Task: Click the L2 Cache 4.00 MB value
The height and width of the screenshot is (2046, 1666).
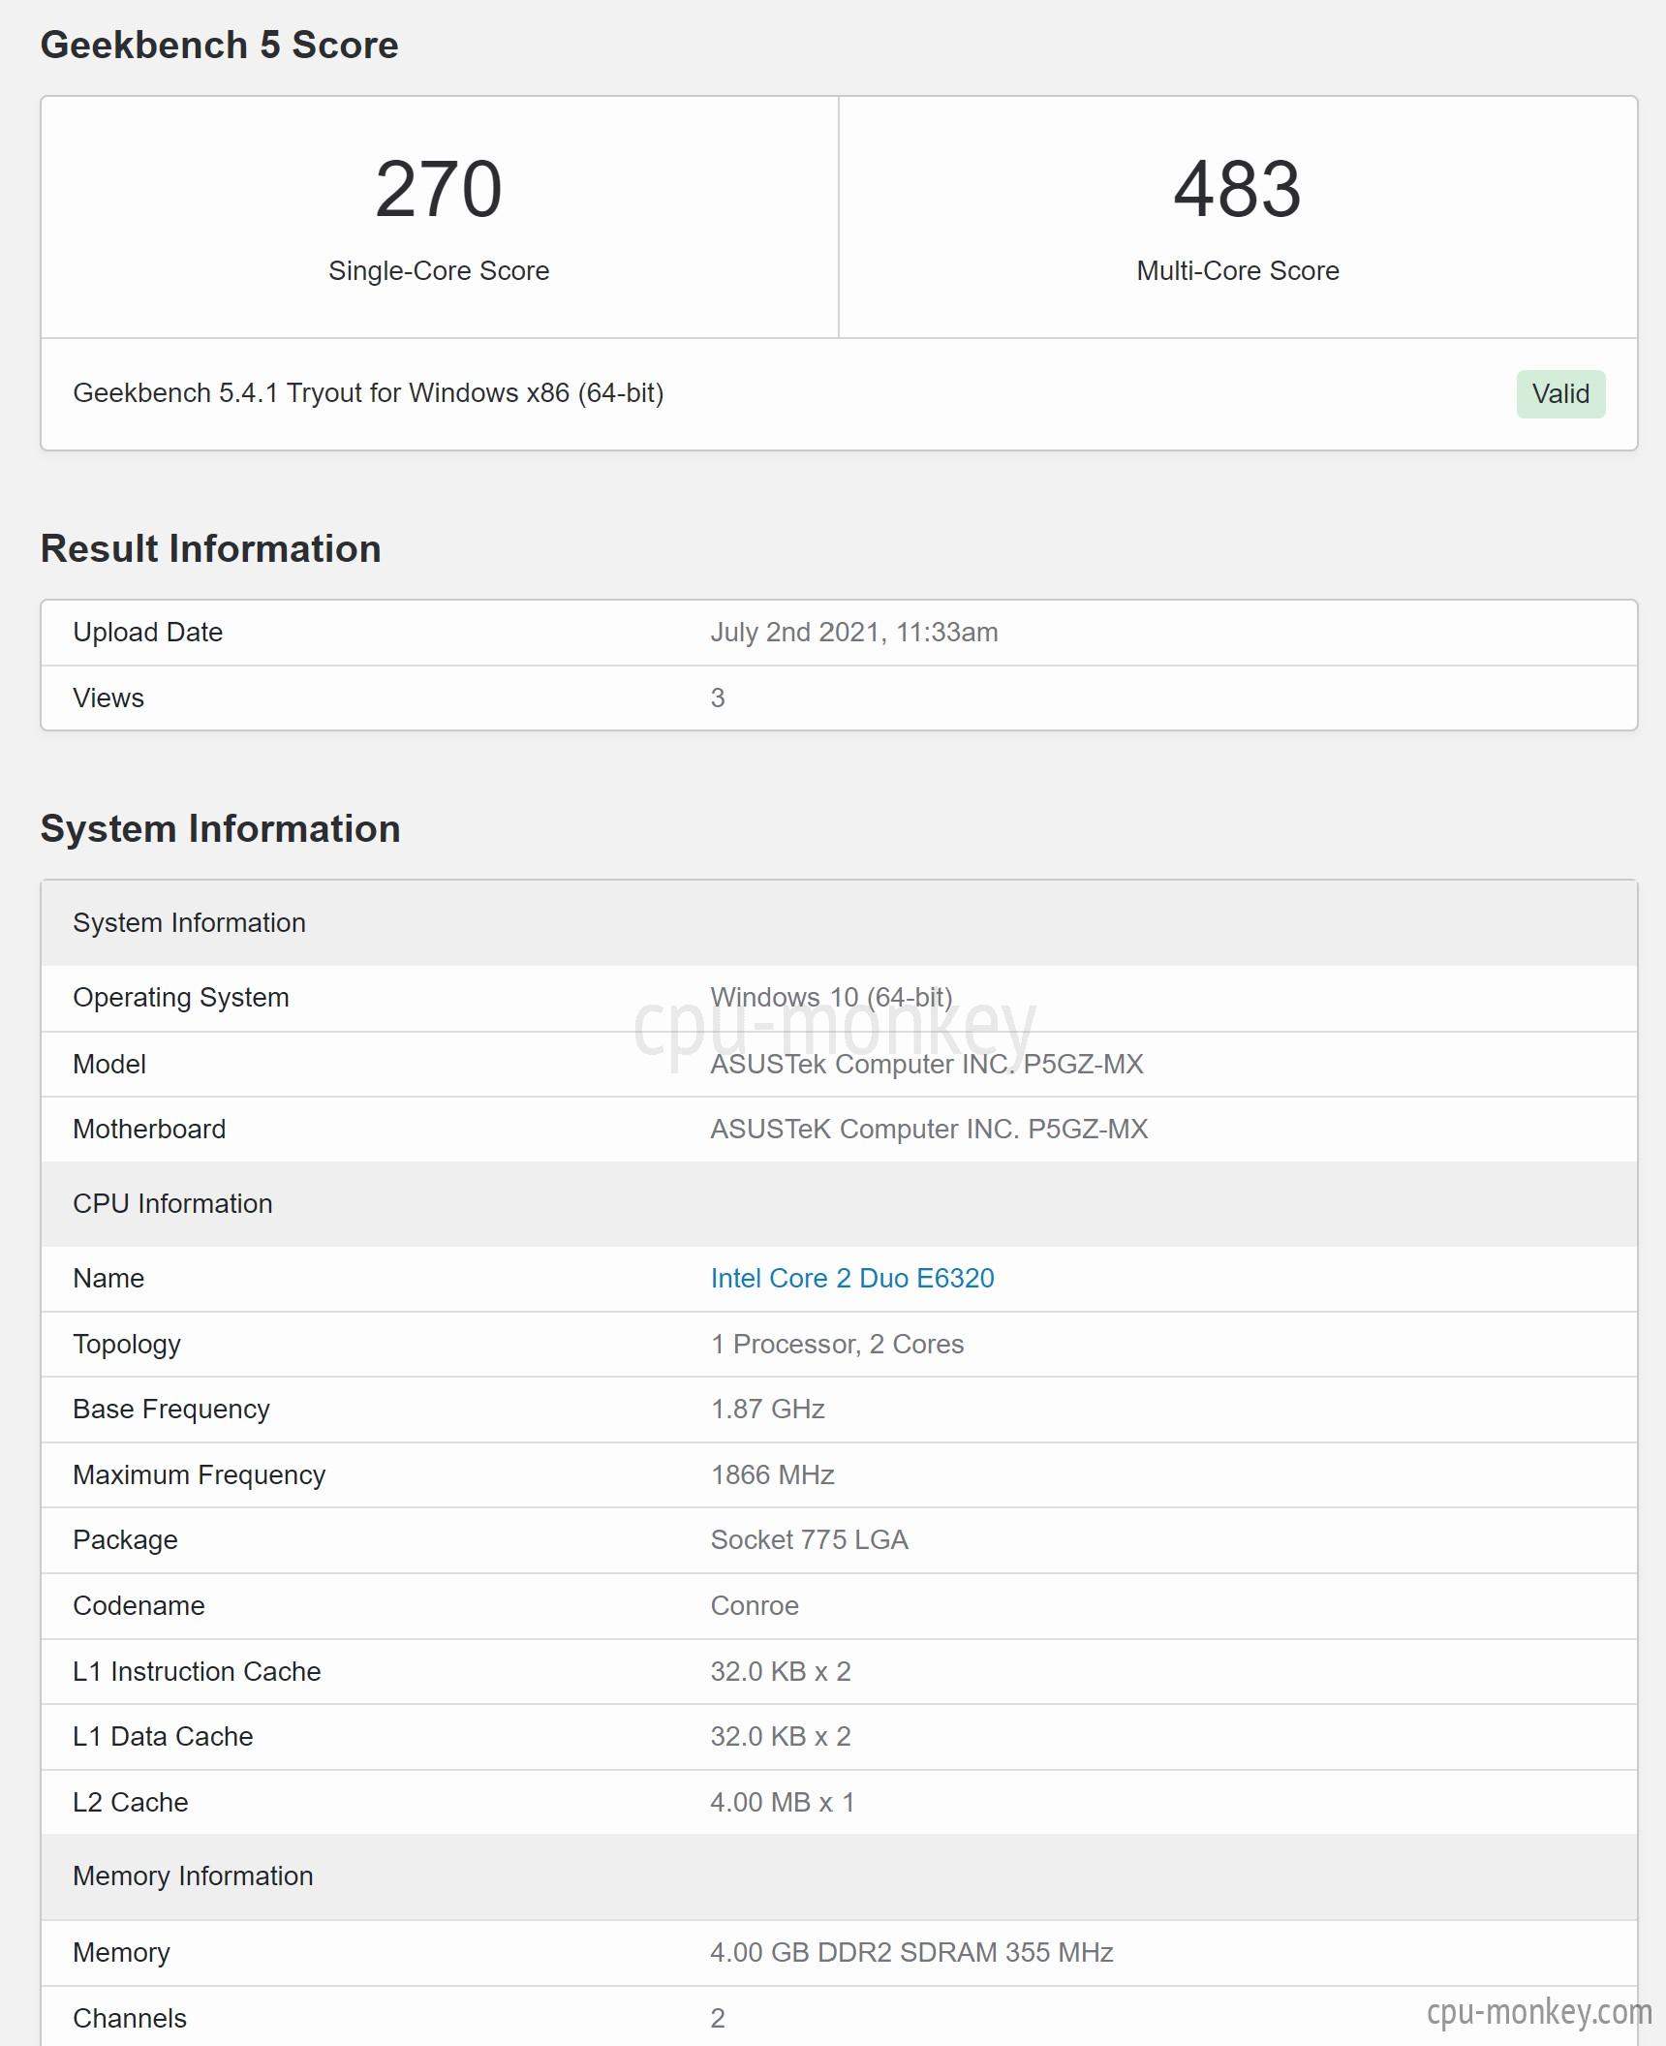Action: [x=783, y=1802]
